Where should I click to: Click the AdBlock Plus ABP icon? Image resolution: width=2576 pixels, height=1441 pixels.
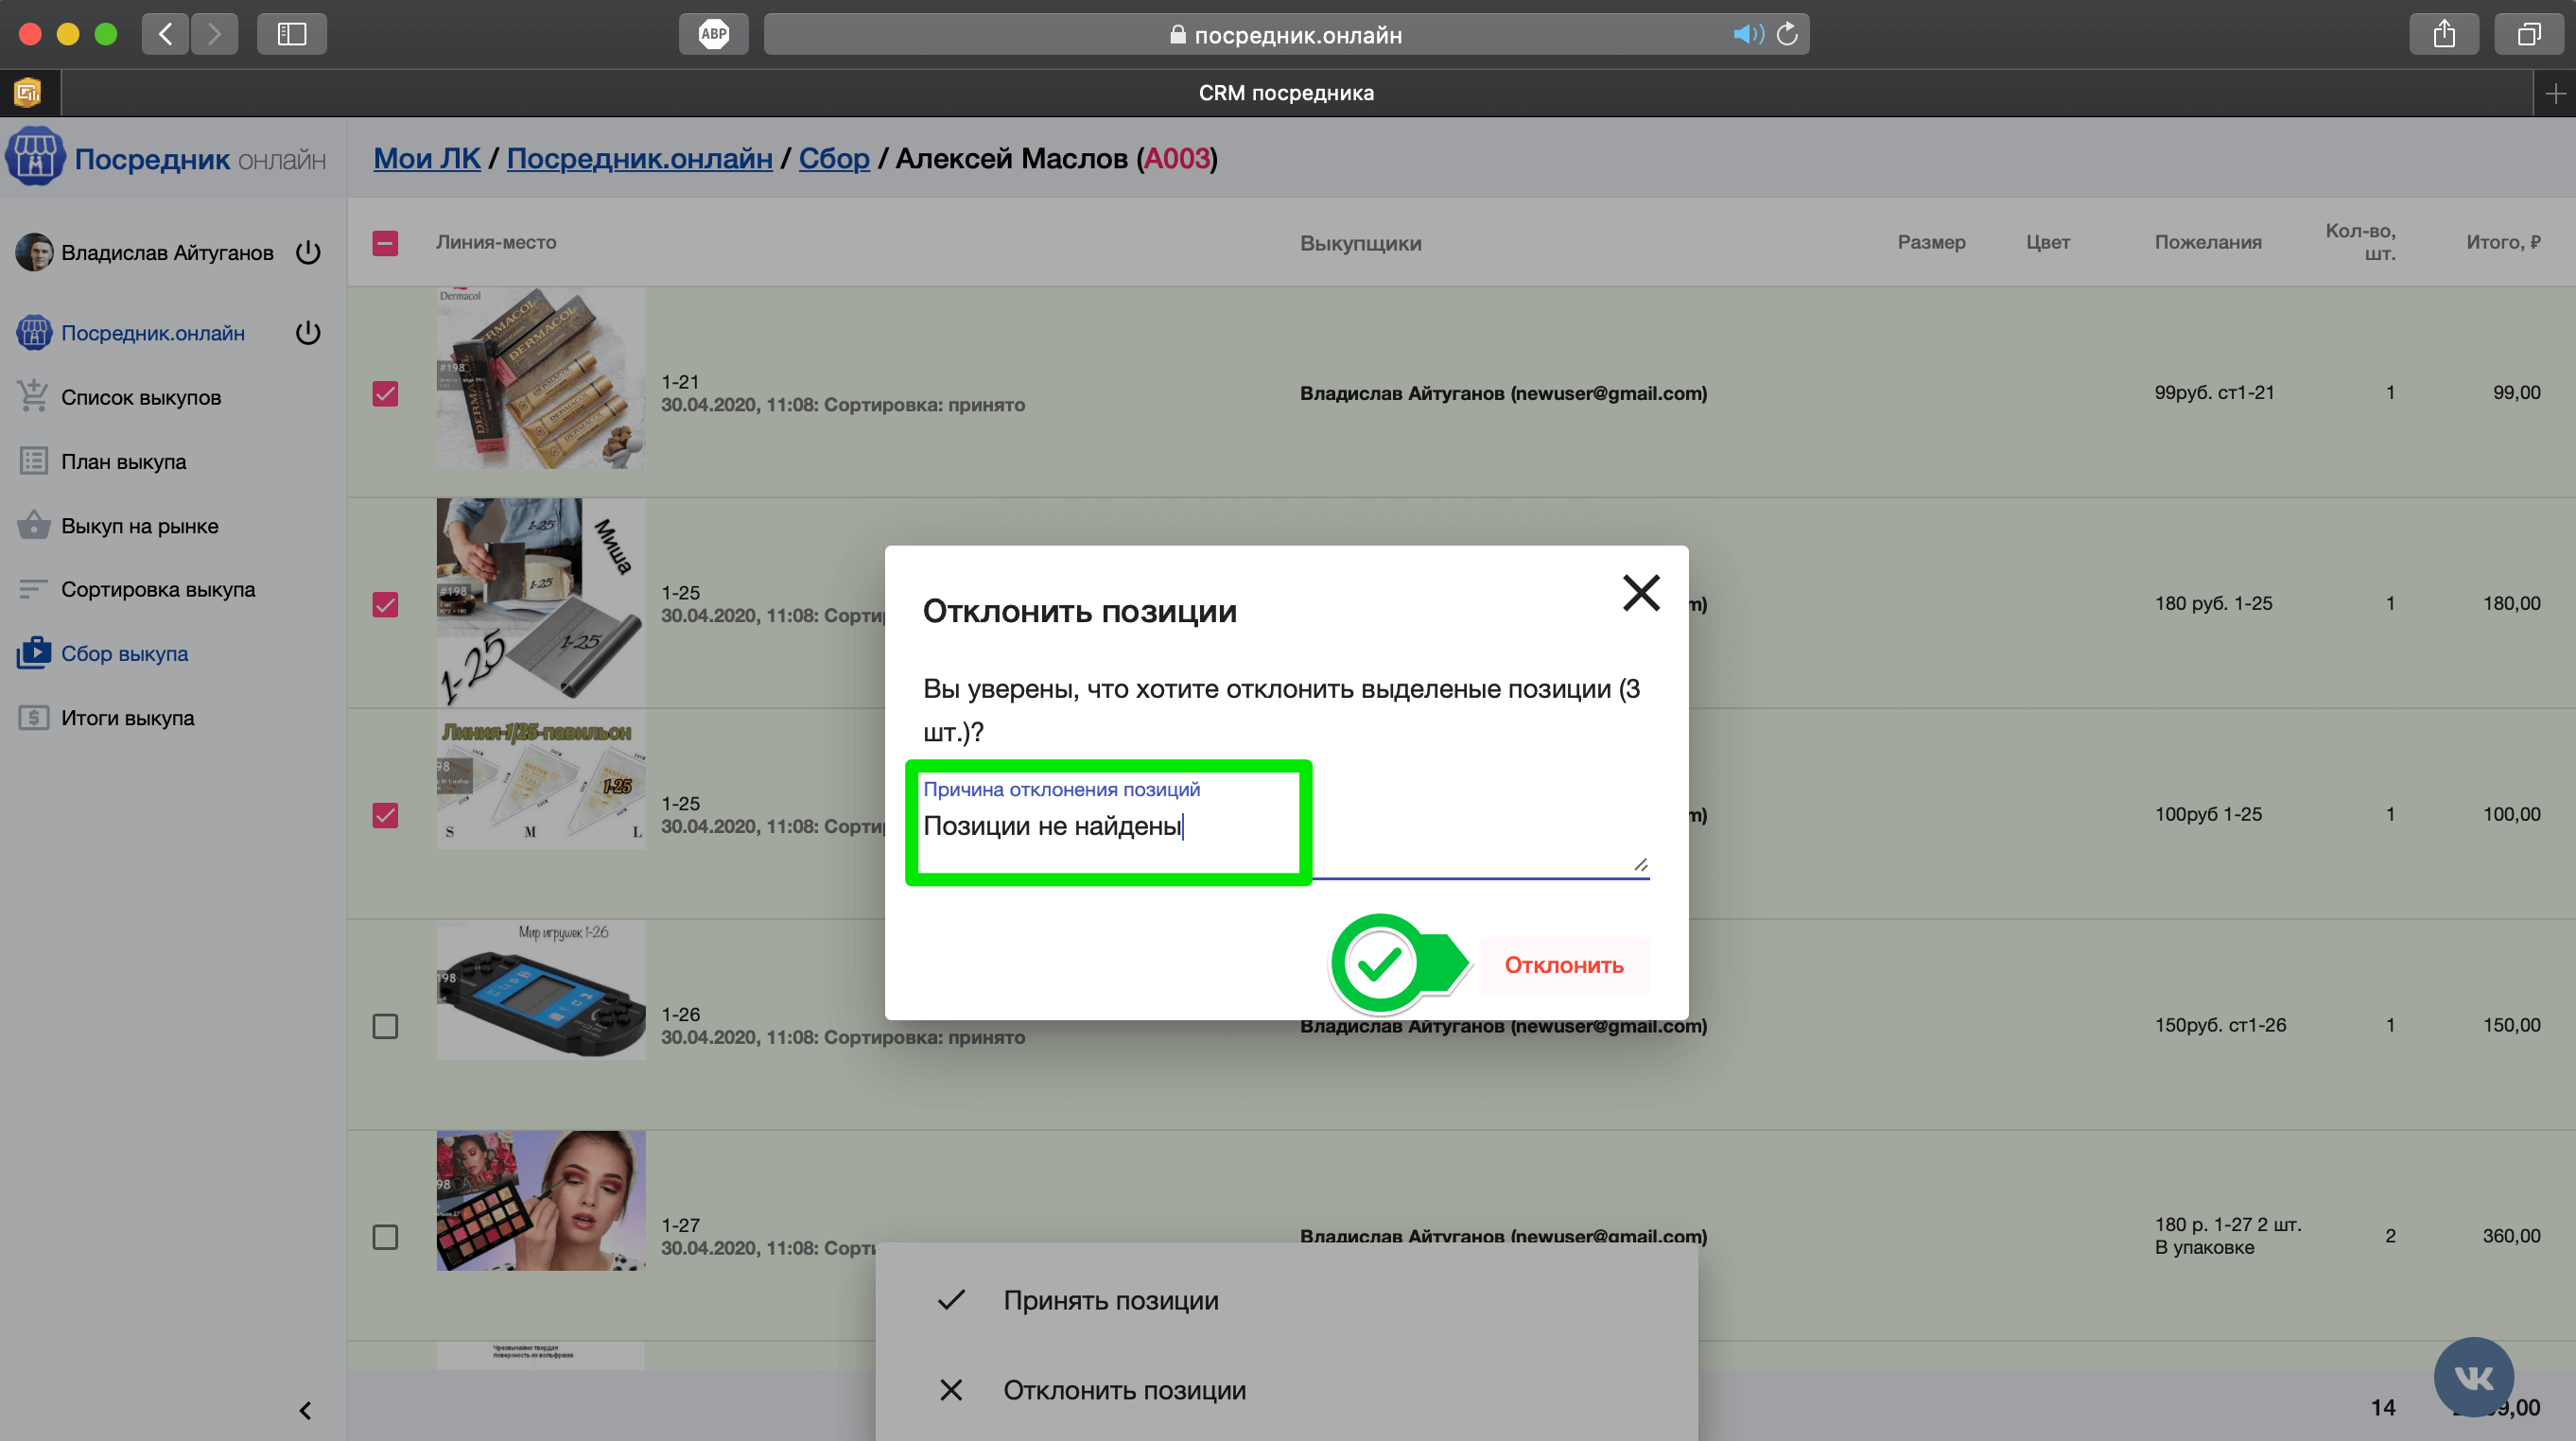point(713,34)
